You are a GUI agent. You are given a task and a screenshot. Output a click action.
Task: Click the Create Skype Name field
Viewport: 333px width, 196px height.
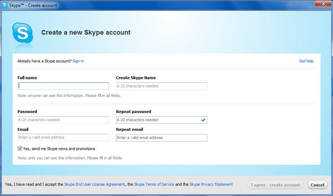(161, 86)
